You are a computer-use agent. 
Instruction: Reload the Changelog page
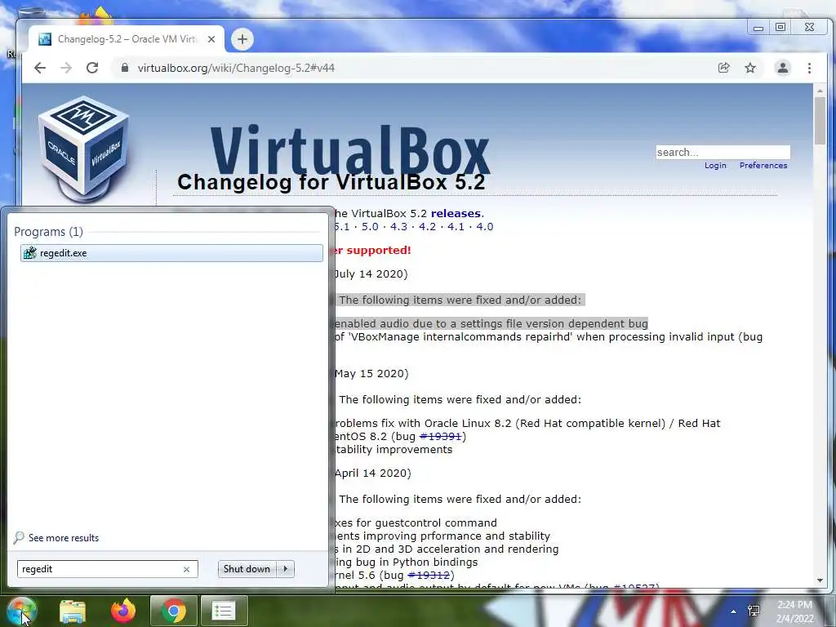point(92,68)
